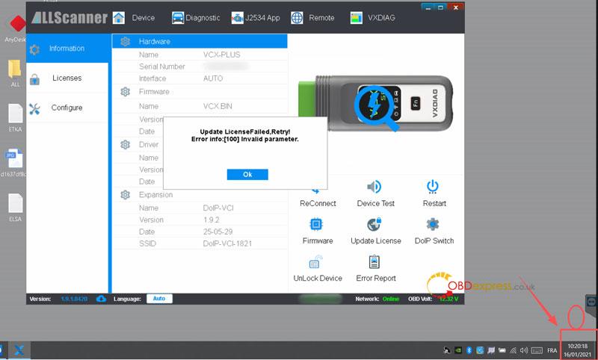Select Information in the sidebar

(67, 49)
